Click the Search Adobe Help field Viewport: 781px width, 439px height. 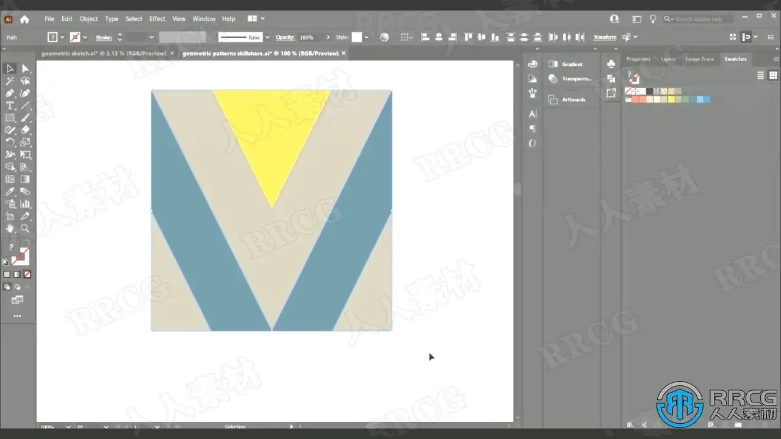click(699, 19)
